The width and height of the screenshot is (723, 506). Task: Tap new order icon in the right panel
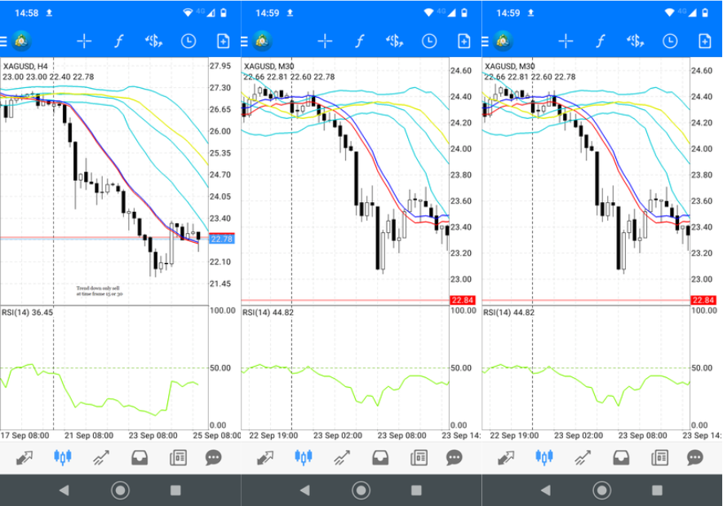coord(704,42)
